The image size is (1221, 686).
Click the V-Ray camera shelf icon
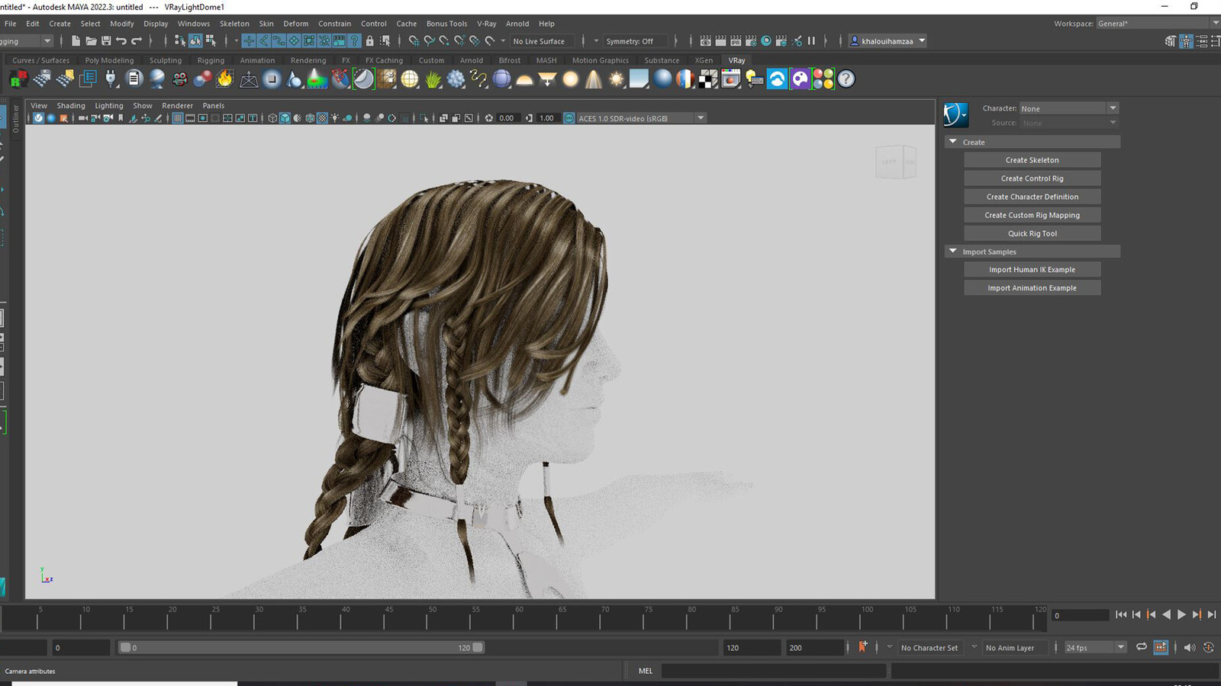pos(179,79)
